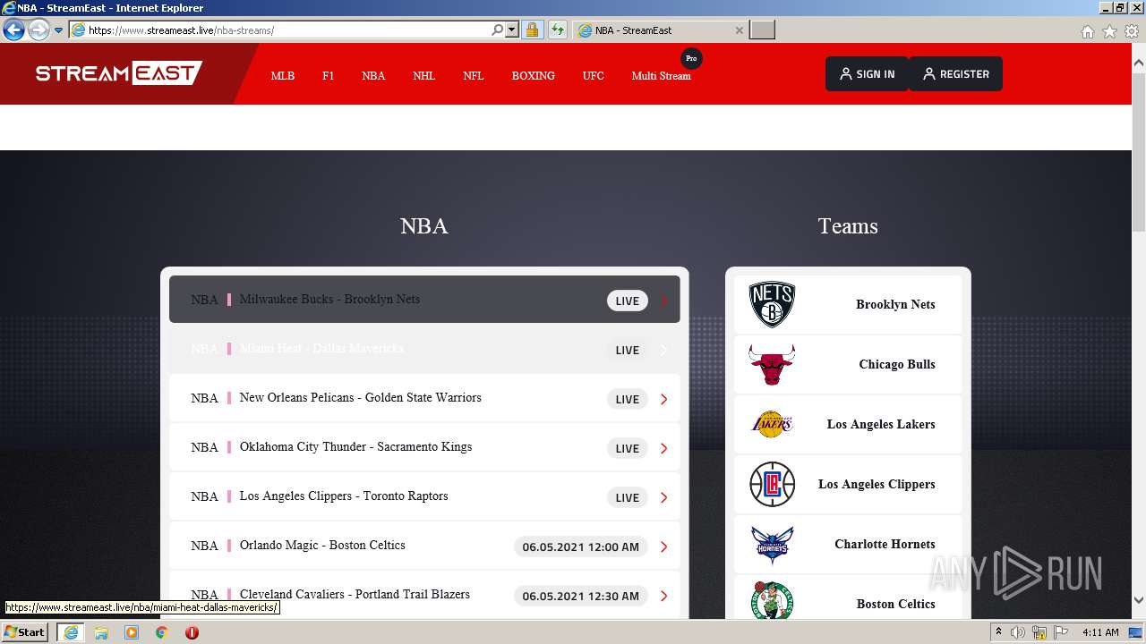Click the volume speaker tray icon
The width and height of the screenshot is (1146, 644).
(x=1017, y=632)
